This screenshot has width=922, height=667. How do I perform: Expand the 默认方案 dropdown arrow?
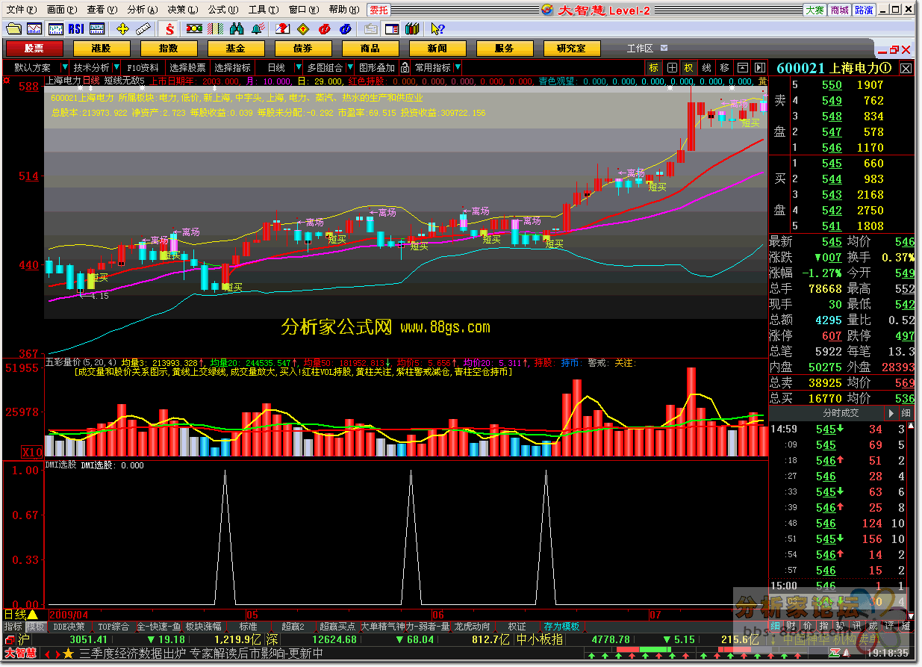(x=65, y=67)
